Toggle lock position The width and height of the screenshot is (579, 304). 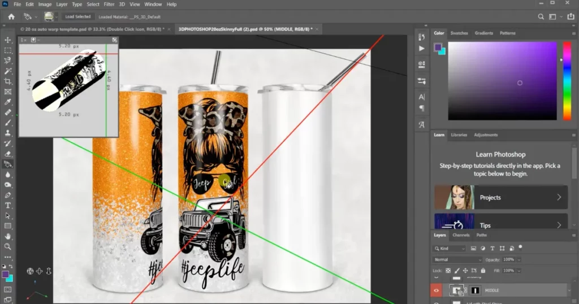click(x=465, y=271)
